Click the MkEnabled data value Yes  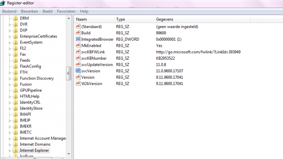coord(159,46)
